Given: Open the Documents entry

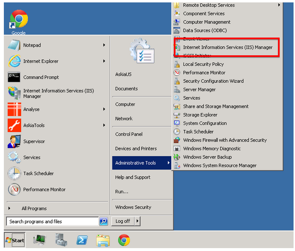Looking at the screenshot, I should coord(126,89).
